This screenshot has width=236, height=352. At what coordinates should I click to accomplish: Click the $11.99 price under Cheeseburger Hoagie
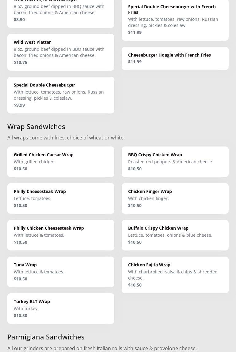(135, 61)
